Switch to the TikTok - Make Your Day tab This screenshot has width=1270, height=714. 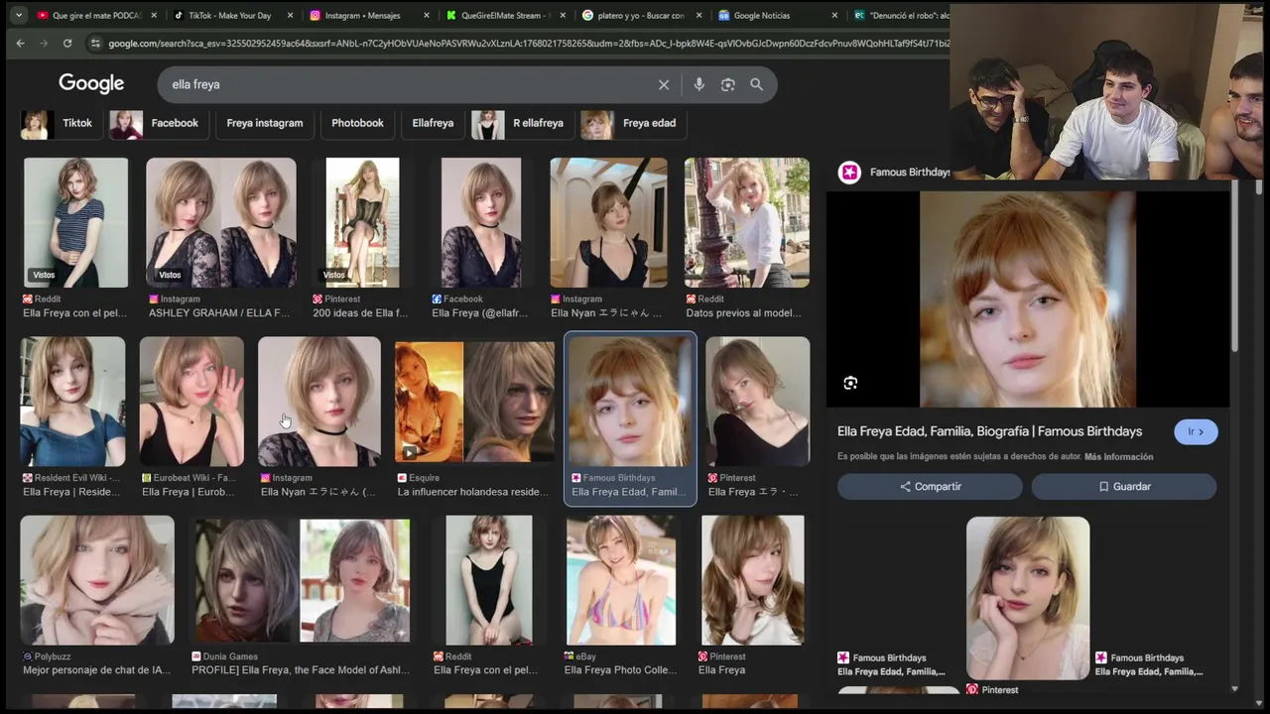[228, 15]
